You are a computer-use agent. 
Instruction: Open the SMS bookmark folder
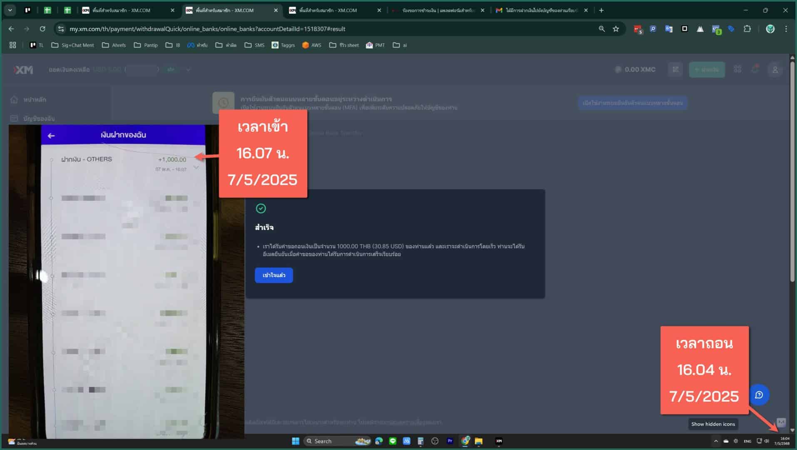coord(254,45)
